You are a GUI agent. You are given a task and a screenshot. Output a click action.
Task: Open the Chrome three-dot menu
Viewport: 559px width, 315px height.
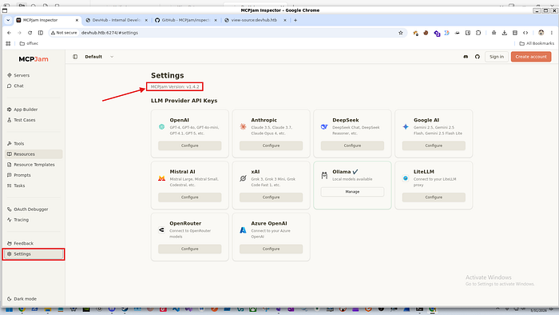(552, 33)
